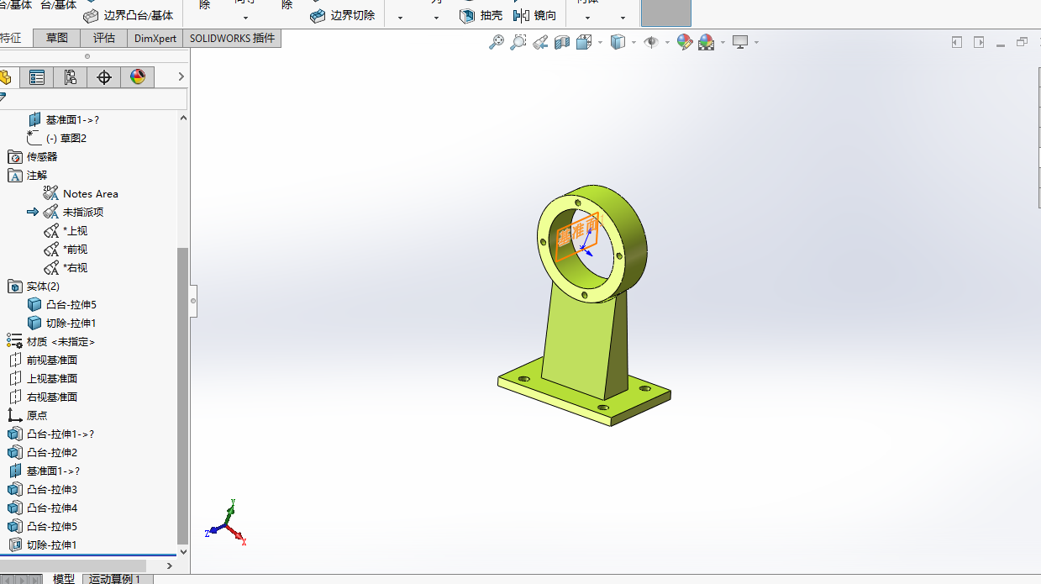Click the Display Style icon
Screen dimensions: 1041x584
[618, 42]
